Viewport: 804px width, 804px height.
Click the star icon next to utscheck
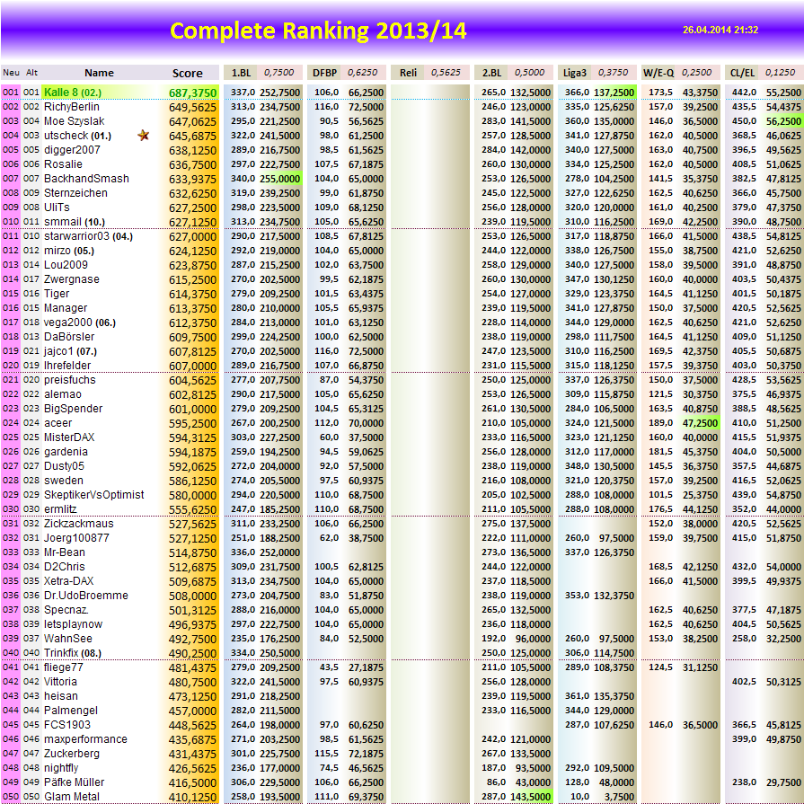click(x=144, y=136)
